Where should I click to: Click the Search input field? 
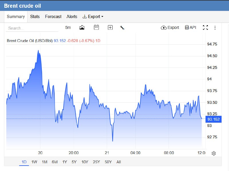tap(32, 28)
